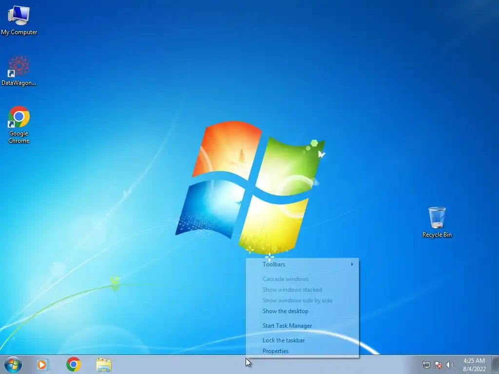
Task: Launch Google Chrome from the taskbar
Action: pos(74,364)
